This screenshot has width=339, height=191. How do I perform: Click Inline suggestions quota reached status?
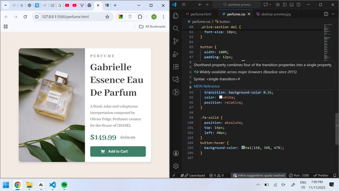pyautogui.click(x=259, y=175)
